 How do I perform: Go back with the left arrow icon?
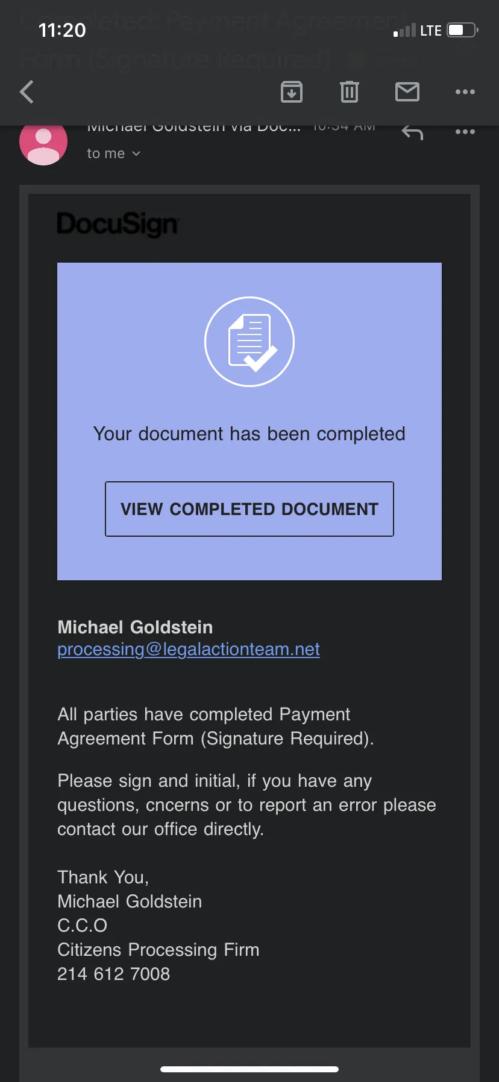pos(27,92)
